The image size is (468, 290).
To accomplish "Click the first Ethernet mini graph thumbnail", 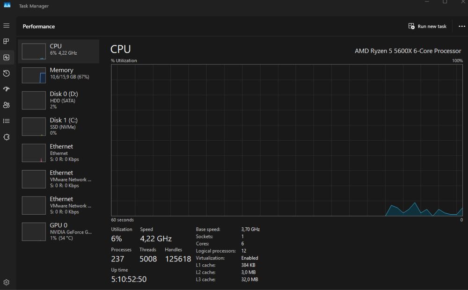I will [34, 153].
